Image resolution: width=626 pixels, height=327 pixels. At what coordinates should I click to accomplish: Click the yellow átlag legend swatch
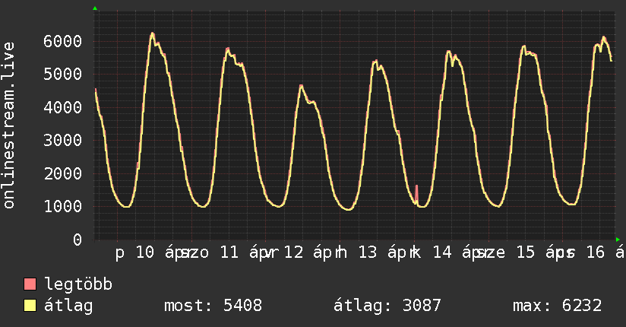coord(30,306)
